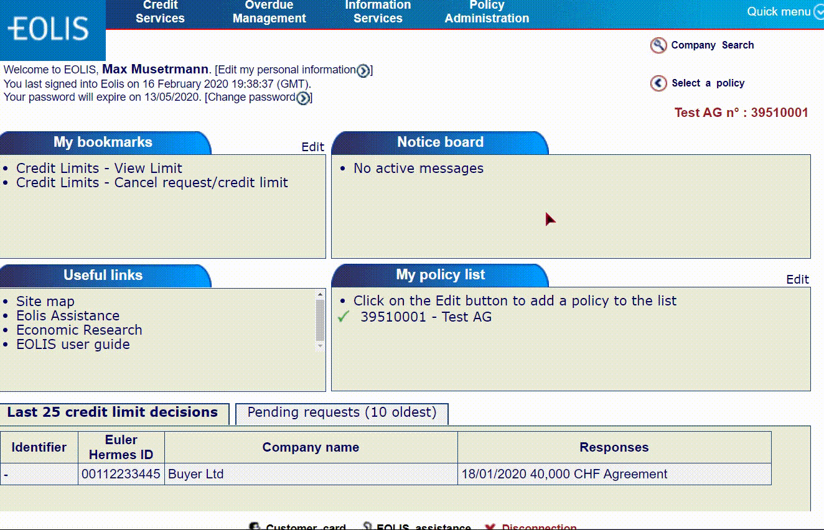Image resolution: width=824 pixels, height=530 pixels.
Task: Click Useful links scrollbar down arrow
Action: coord(321,345)
